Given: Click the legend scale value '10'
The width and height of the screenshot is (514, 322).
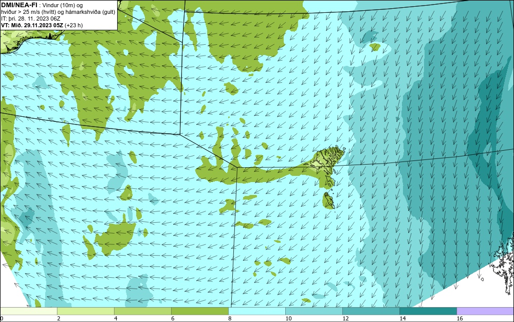Looking at the screenshot, I should (x=288, y=318).
